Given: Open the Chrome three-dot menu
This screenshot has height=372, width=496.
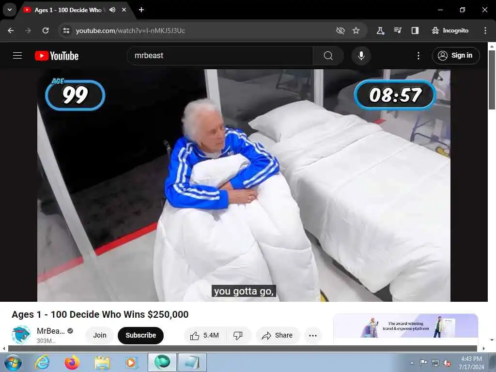Looking at the screenshot, I should pos(485,31).
